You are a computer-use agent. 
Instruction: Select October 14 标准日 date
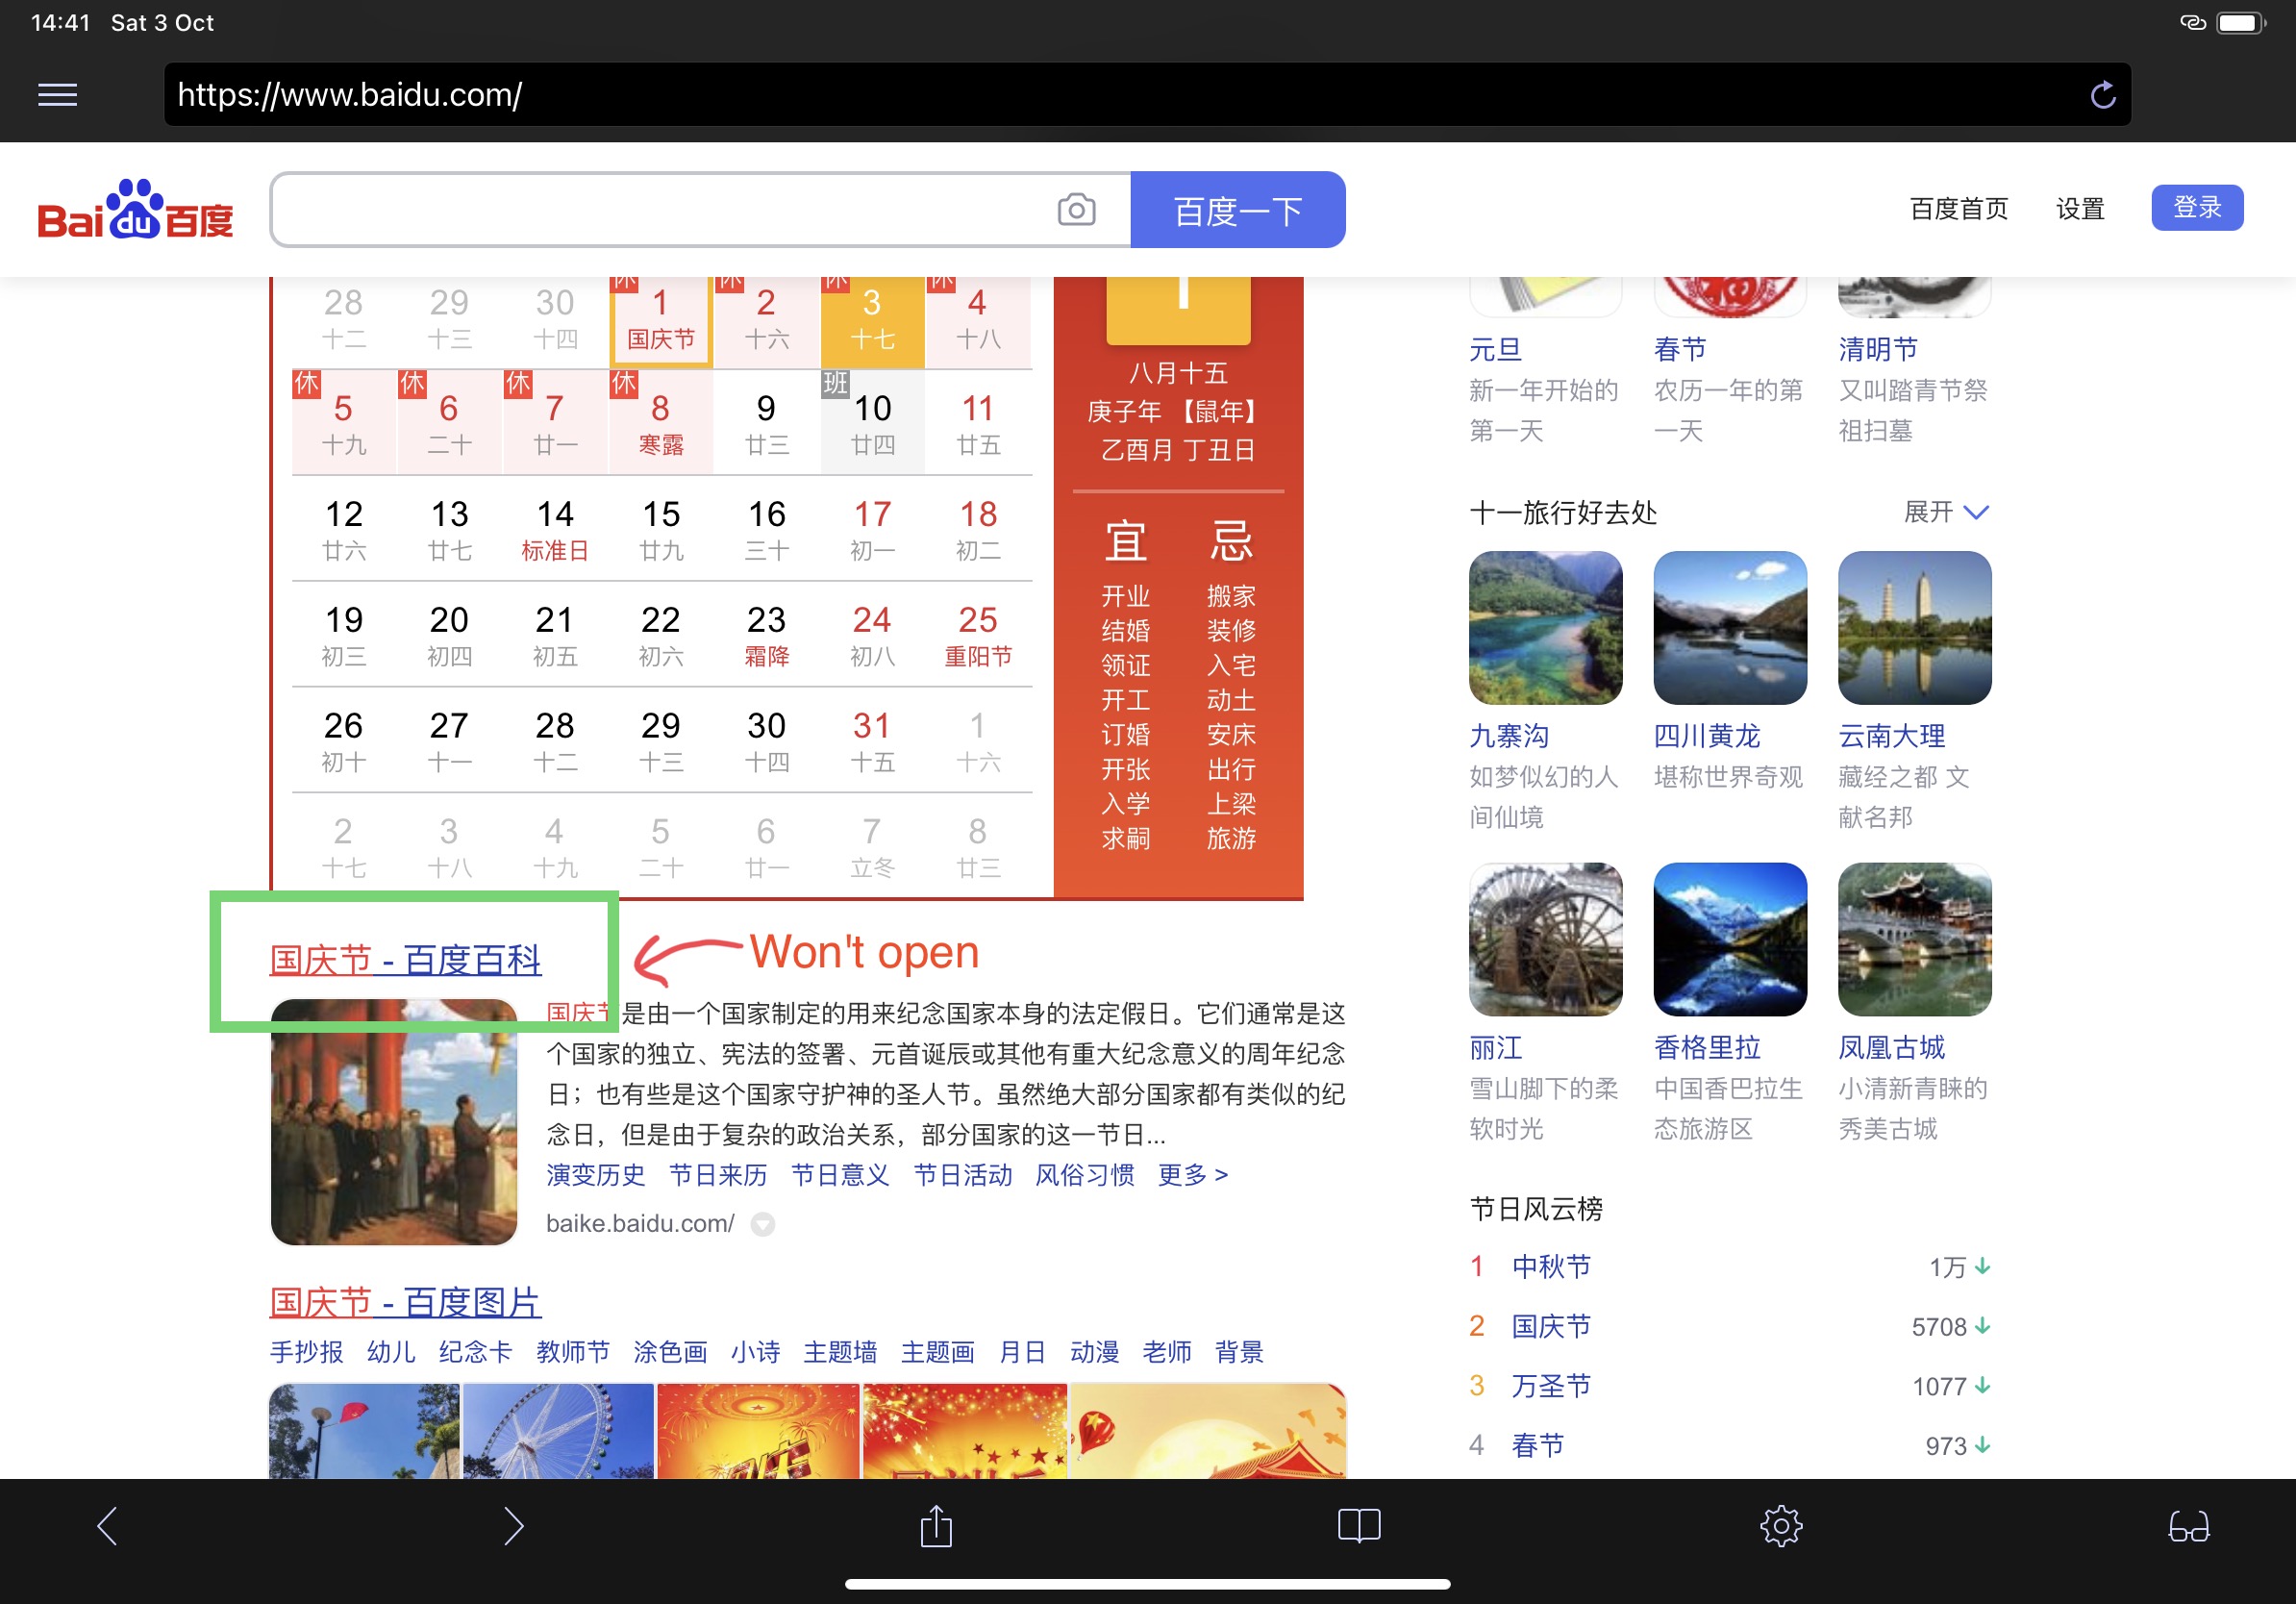point(555,529)
